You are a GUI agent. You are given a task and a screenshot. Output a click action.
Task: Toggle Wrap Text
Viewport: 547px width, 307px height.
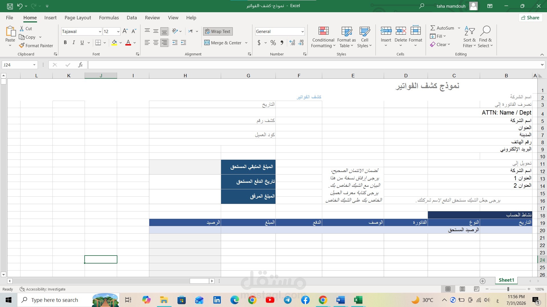coord(218,31)
